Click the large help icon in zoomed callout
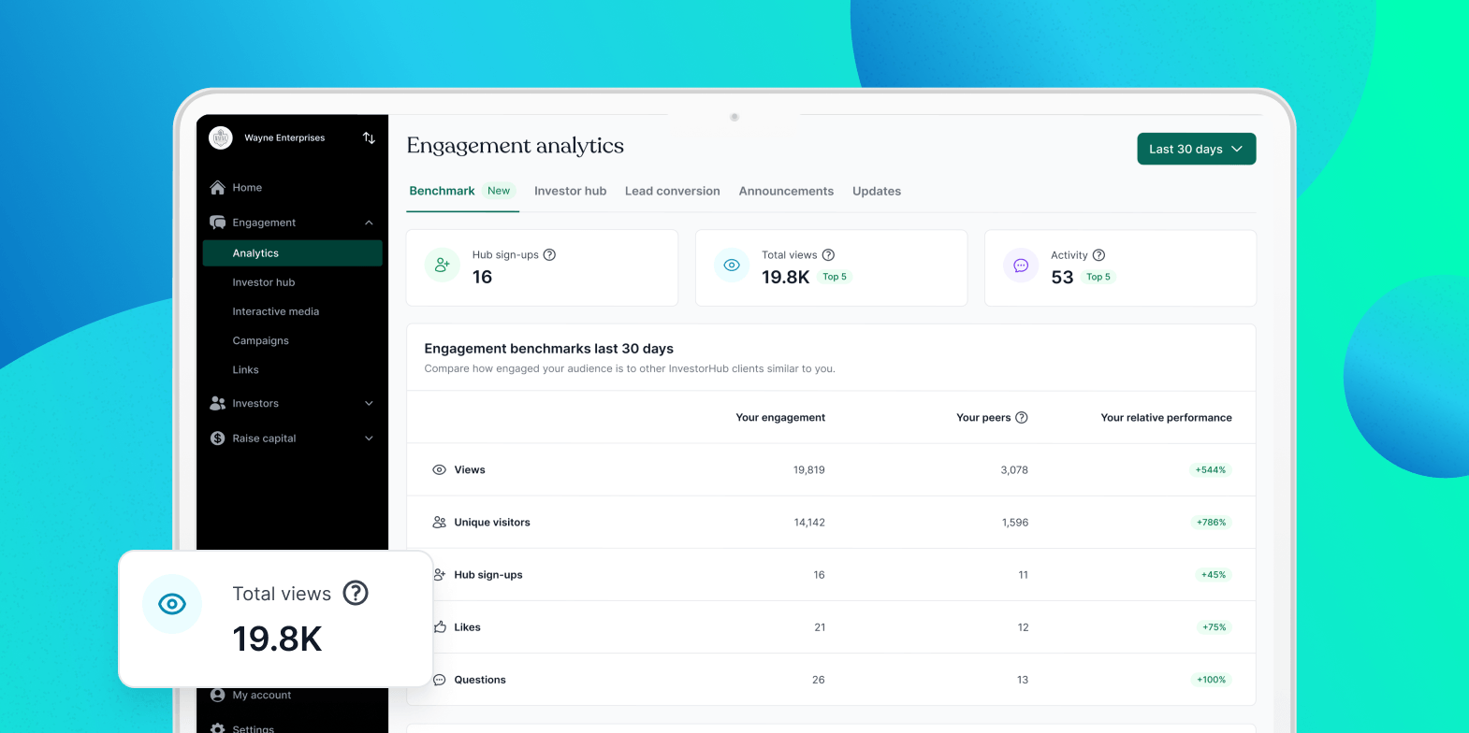Viewport: 1469px width, 733px height. 356,593
